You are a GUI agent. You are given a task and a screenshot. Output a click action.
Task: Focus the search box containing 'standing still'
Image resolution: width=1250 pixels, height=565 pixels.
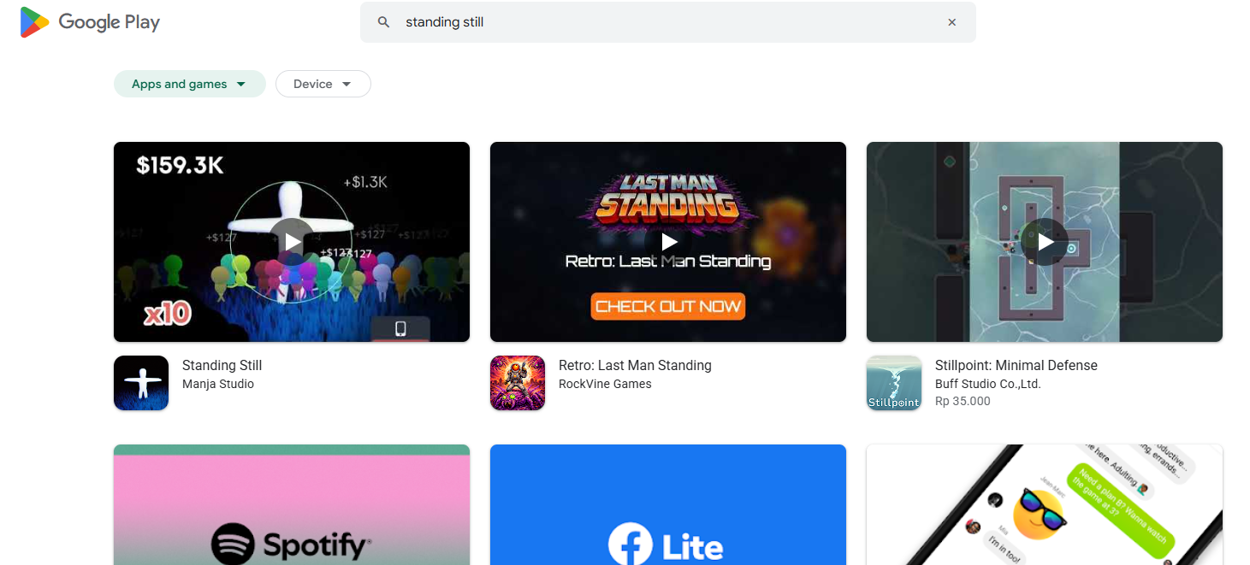[x=667, y=22]
